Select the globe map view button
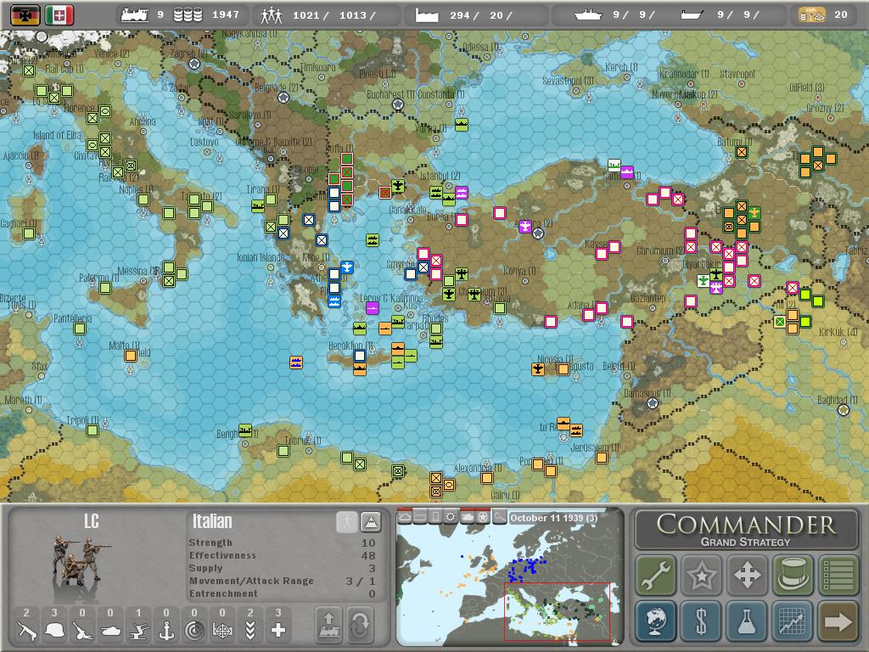The width and height of the screenshot is (869, 652). click(656, 621)
